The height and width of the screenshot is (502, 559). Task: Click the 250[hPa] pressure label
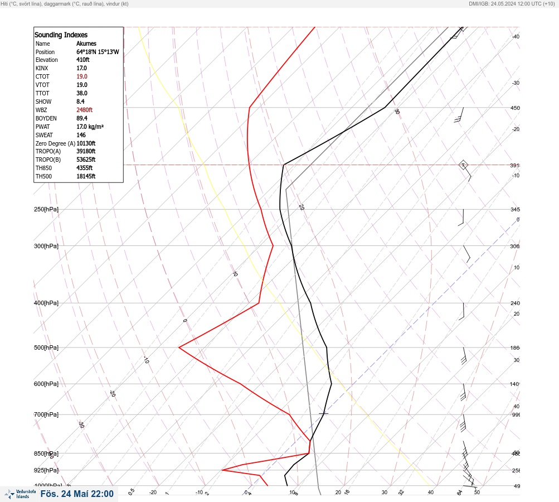pyautogui.click(x=46, y=209)
